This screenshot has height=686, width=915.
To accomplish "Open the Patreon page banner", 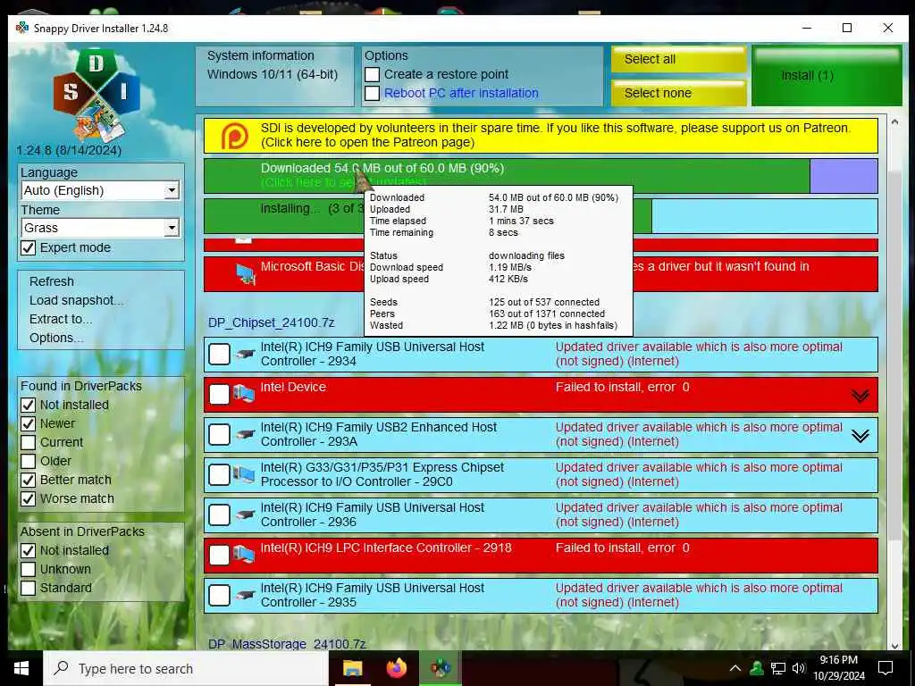I will tap(541, 136).
